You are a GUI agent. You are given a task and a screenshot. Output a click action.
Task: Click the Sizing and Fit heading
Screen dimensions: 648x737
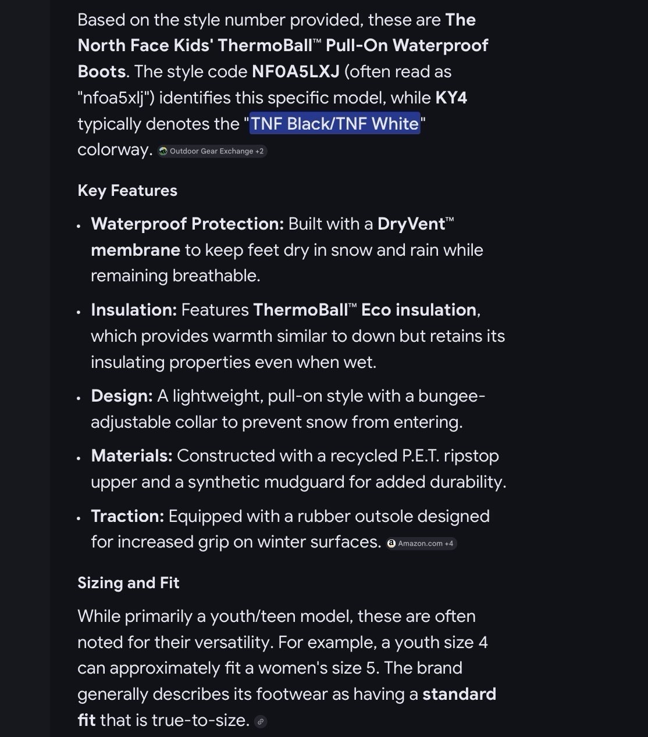coord(128,583)
